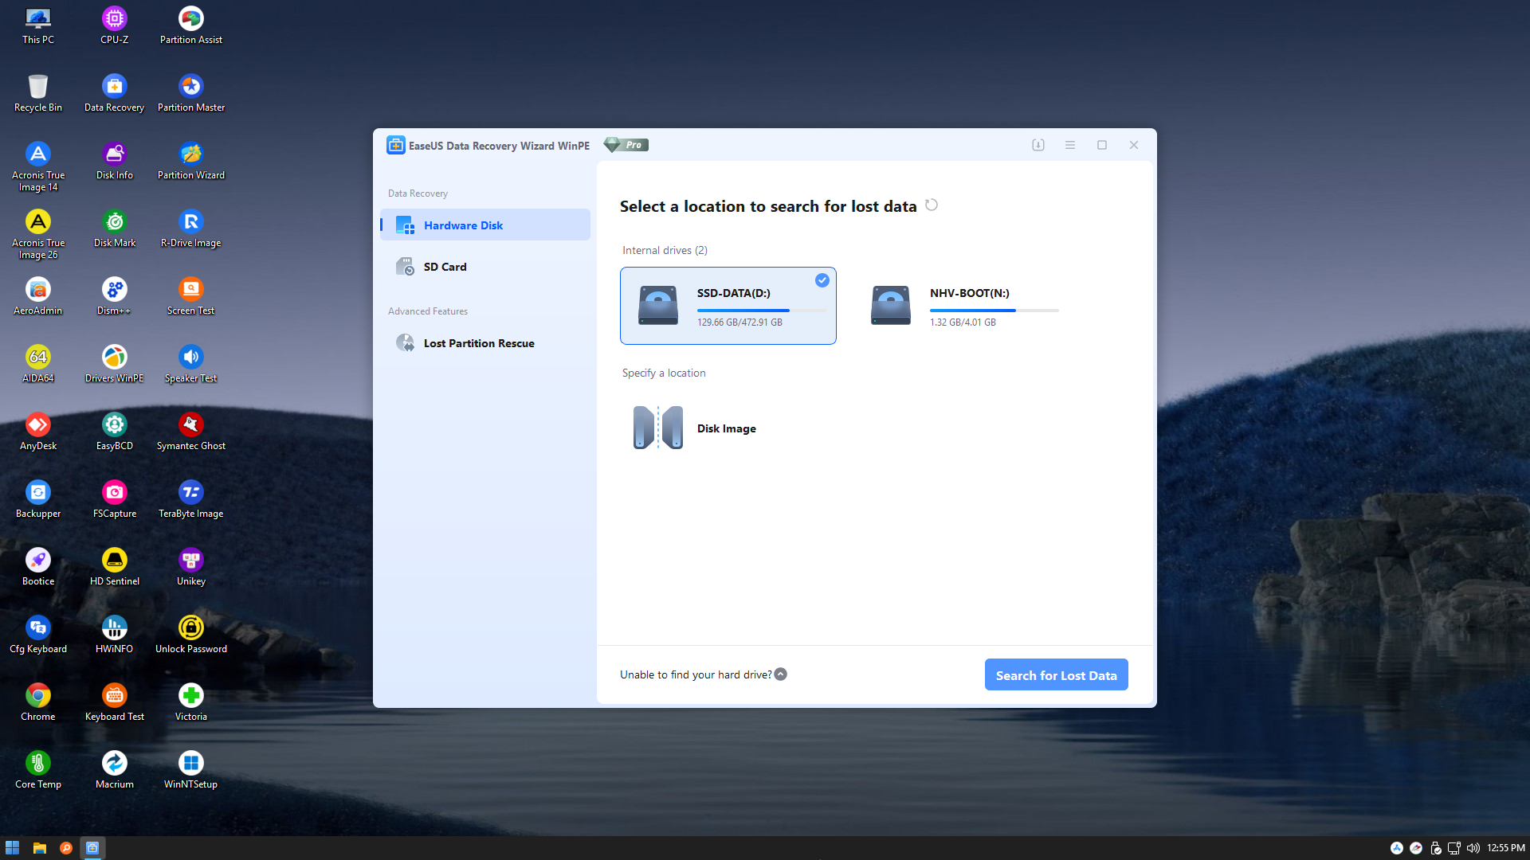Select the AnyDesk desktop icon
This screenshot has width=1530, height=860.
[38, 432]
